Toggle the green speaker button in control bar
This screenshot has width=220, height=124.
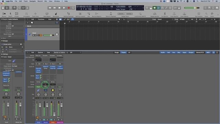point(155,8)
